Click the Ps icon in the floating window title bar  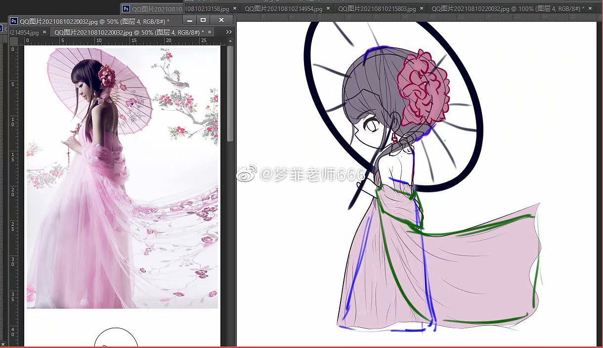(x=14, y=21)
